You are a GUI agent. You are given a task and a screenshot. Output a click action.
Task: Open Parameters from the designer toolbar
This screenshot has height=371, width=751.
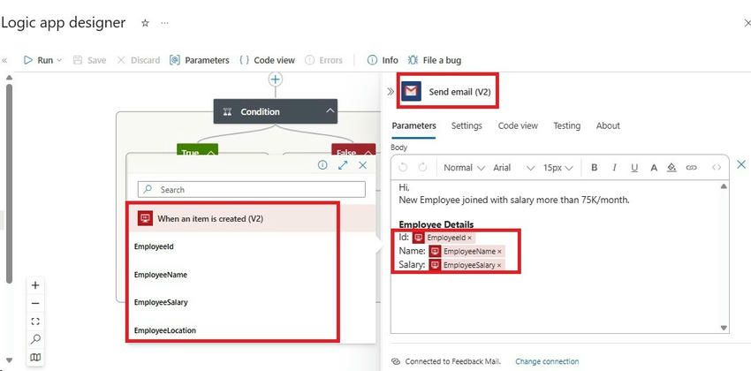200,60
